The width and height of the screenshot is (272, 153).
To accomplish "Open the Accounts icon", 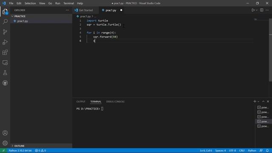I will (5, 133).
